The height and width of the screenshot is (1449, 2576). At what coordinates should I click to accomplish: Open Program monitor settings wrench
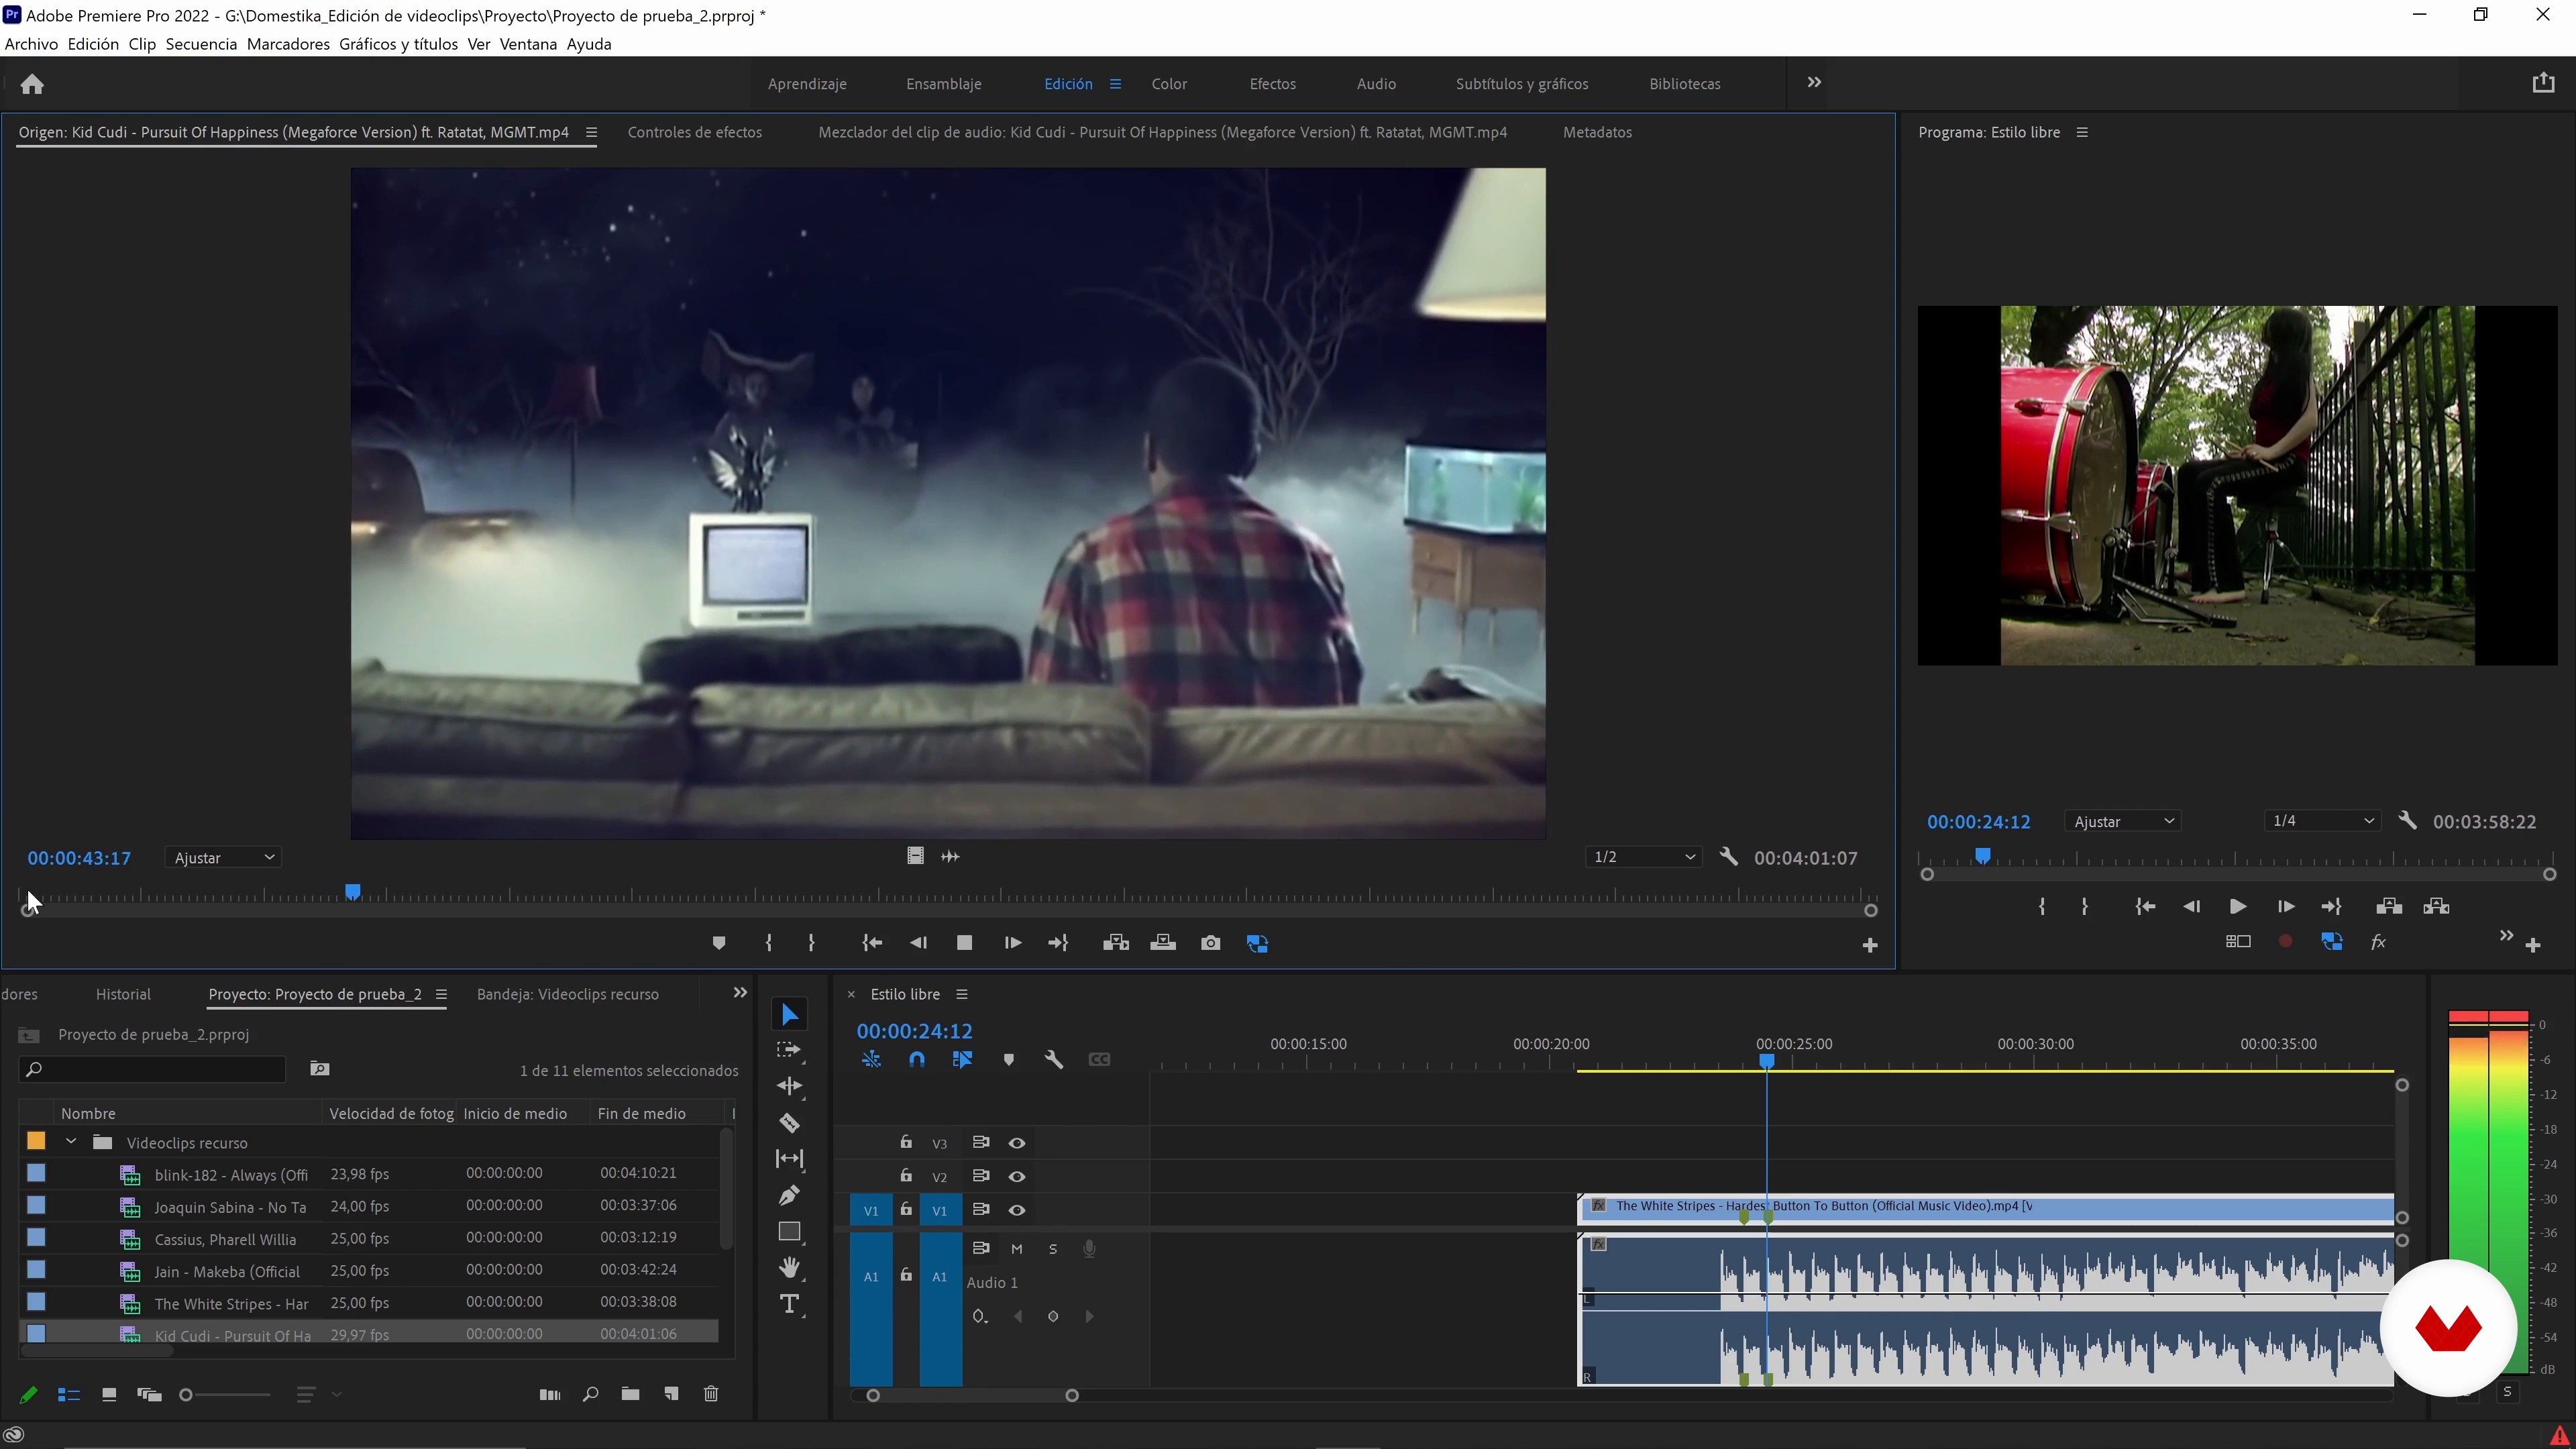tap(2408, 821)
